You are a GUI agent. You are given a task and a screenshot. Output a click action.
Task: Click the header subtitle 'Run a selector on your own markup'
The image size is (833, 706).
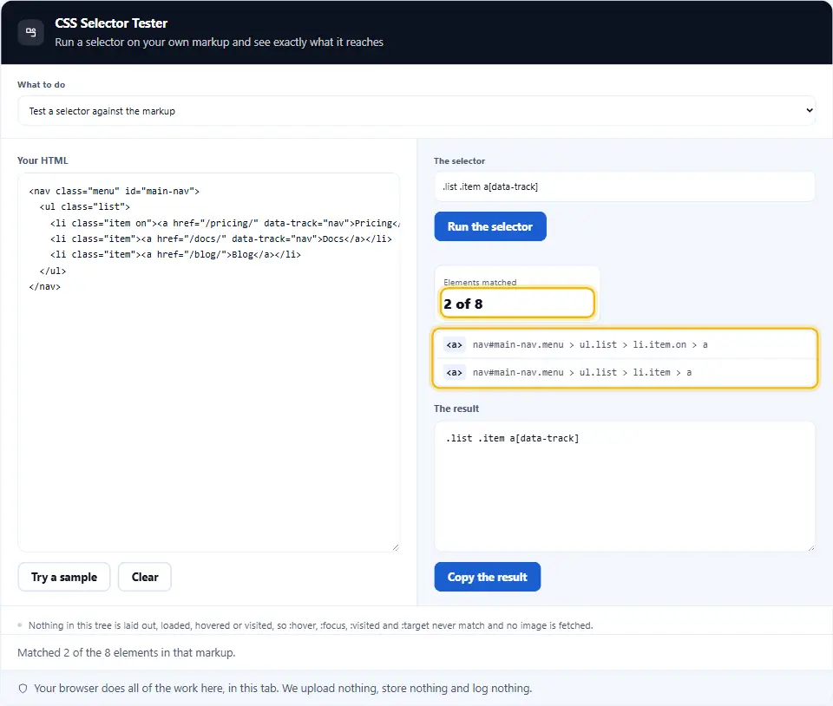point(219,42)
